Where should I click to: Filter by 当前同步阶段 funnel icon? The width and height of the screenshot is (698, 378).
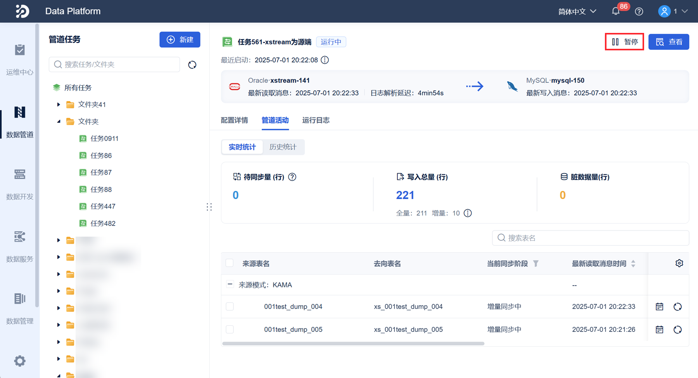point(536,264)
